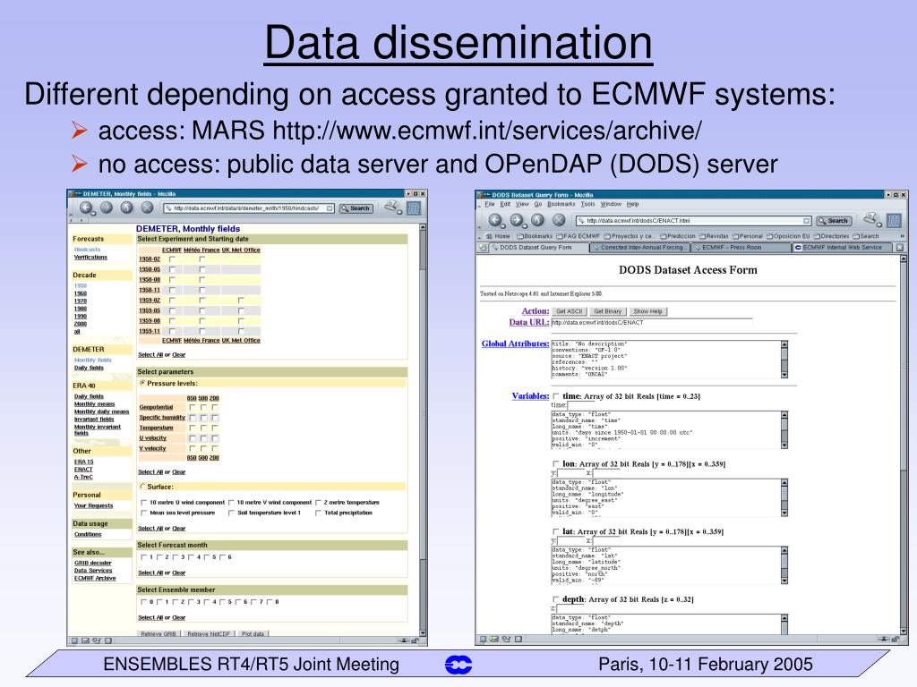Viewport: 917px width, 687px height.
Task: Click Composer icon in DODS window status bar
Action: [x=506, y=639]
